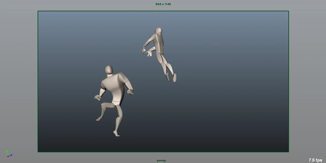326x163 pixels.
Task: Select the jumping character's rightmost foot
Action: tap(175, 78)
